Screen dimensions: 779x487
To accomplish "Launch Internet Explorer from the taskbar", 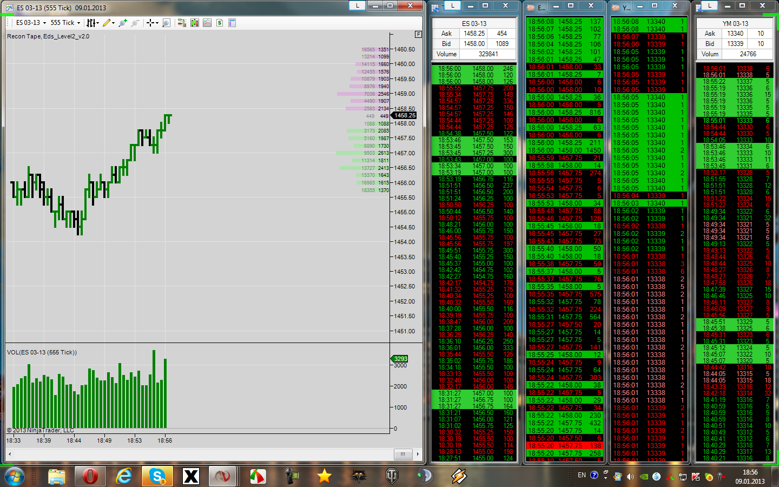I will click(124, 476).
